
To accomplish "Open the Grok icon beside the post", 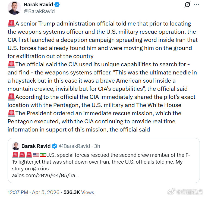I will pyautogui.click(x=187, y=5).
